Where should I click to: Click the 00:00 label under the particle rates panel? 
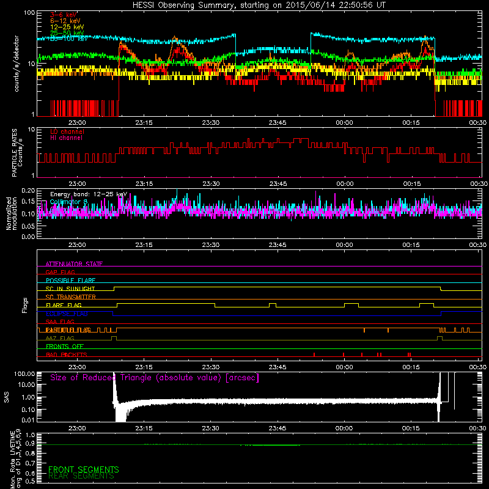pyautogui.click(x=345, y=184)
